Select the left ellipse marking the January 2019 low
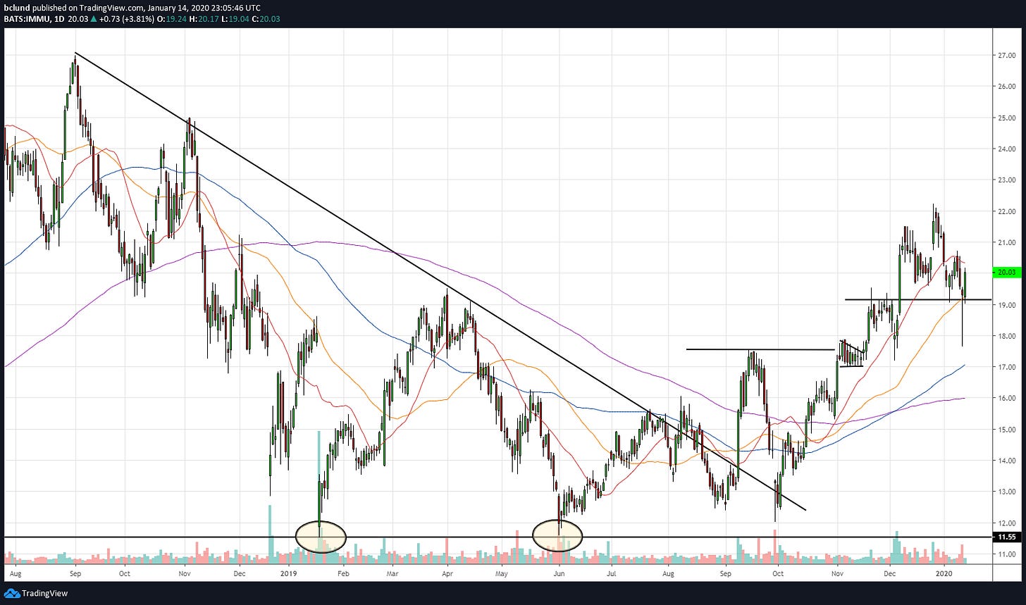1026x605 pixels. click(321, 537)
